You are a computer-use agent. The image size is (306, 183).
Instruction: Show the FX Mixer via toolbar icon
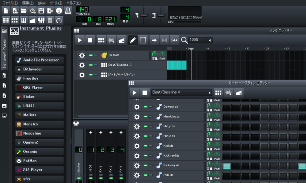click(41, 20)
